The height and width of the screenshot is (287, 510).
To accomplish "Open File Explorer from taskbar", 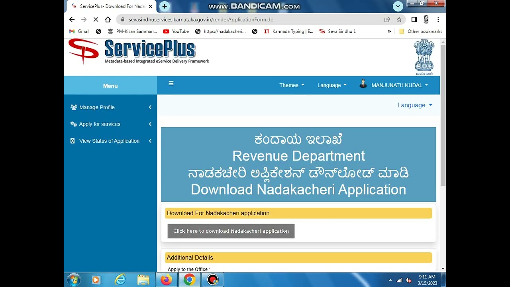I will tap(143, 280).
